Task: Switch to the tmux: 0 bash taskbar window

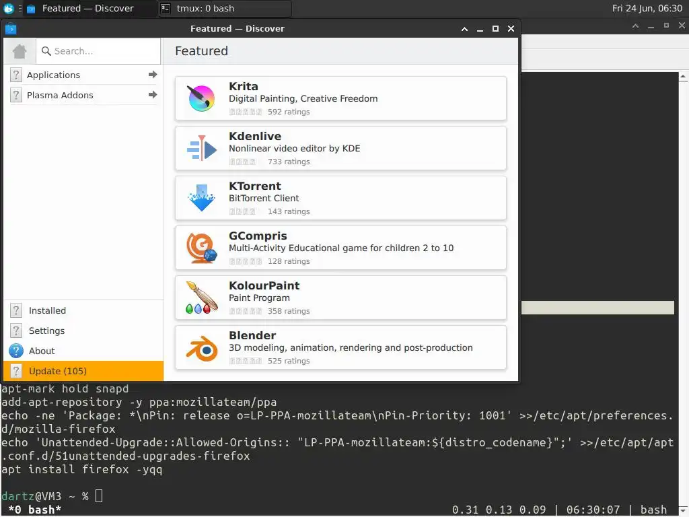Action: tap(225, 8)
